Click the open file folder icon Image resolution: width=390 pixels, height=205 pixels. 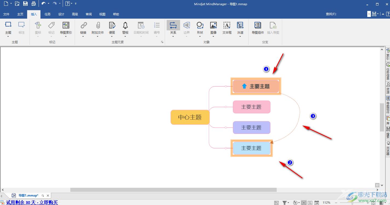(17, 4)
